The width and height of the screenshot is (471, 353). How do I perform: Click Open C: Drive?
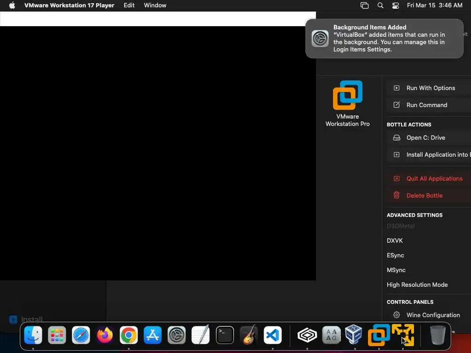(429, 138)
